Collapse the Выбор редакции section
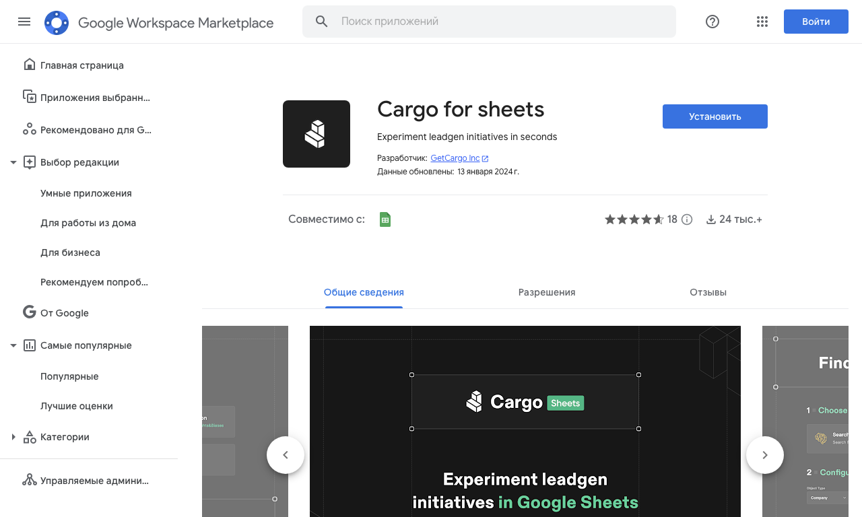862x517 pixels. tap(13, 162)
